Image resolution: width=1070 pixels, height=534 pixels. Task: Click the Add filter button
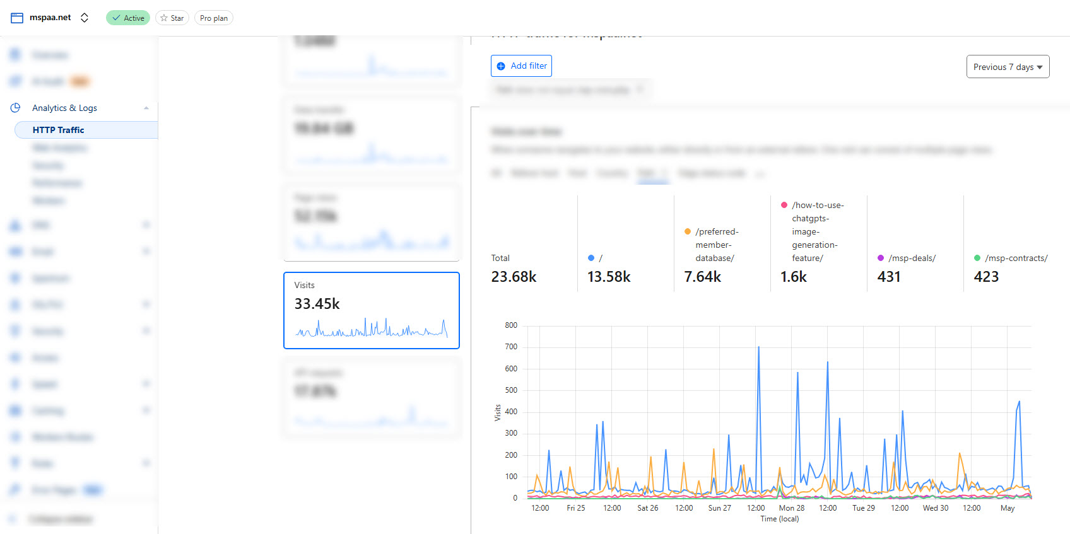point(521,66)
